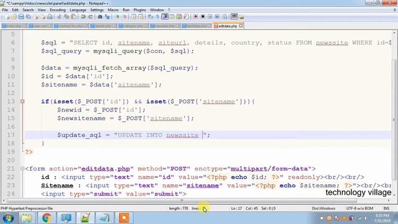Open the Plugins menu
This screenshot has width=398, height=224.
139,10
